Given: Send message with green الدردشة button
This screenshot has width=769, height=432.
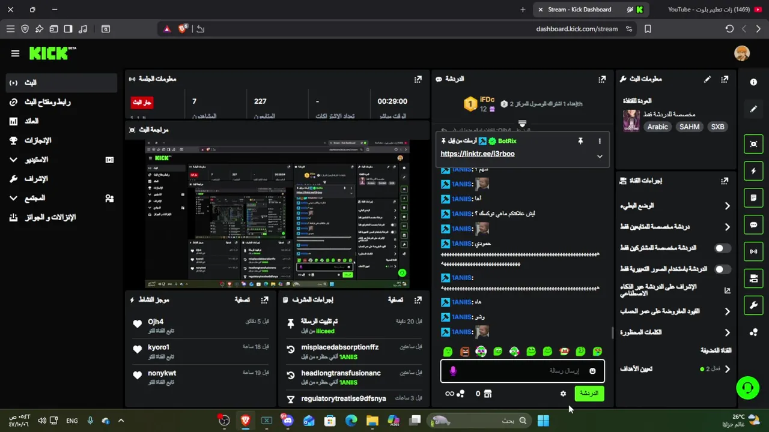Looking at the screenshot, I should 589,394.
